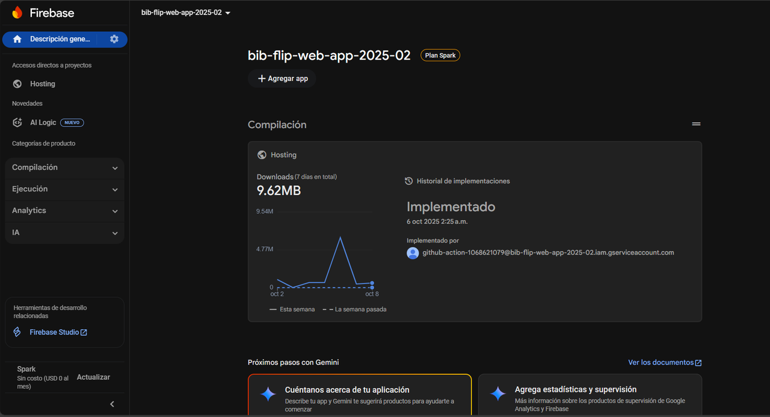This screenshot has width=770, height=417.
Task: Click the Implementado por label
Action: point(433,241)
